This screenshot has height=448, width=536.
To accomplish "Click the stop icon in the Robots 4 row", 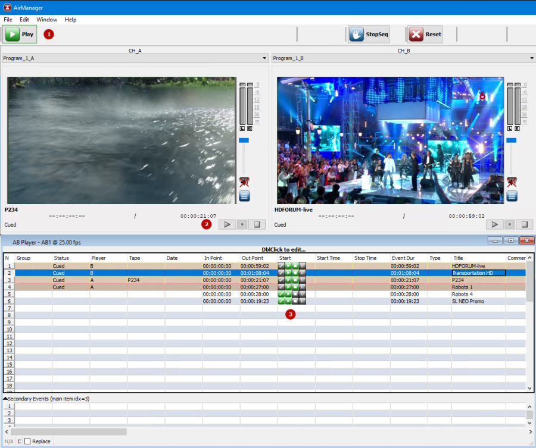I will (295, 294).
